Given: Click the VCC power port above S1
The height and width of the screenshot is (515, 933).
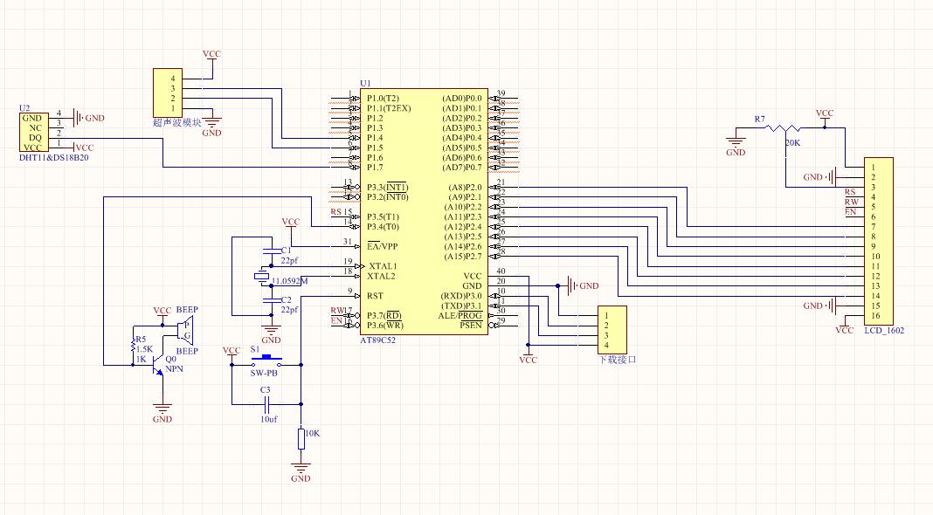Looking at the screenshot, I should (232, 352).
